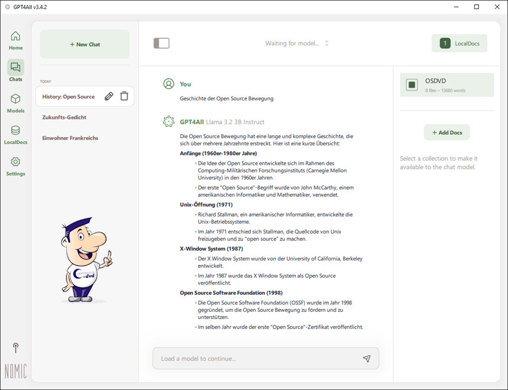This screenshot has height=390, width=508.
Task: Select the History: Open Source chat
Action: tap(69, 96)
